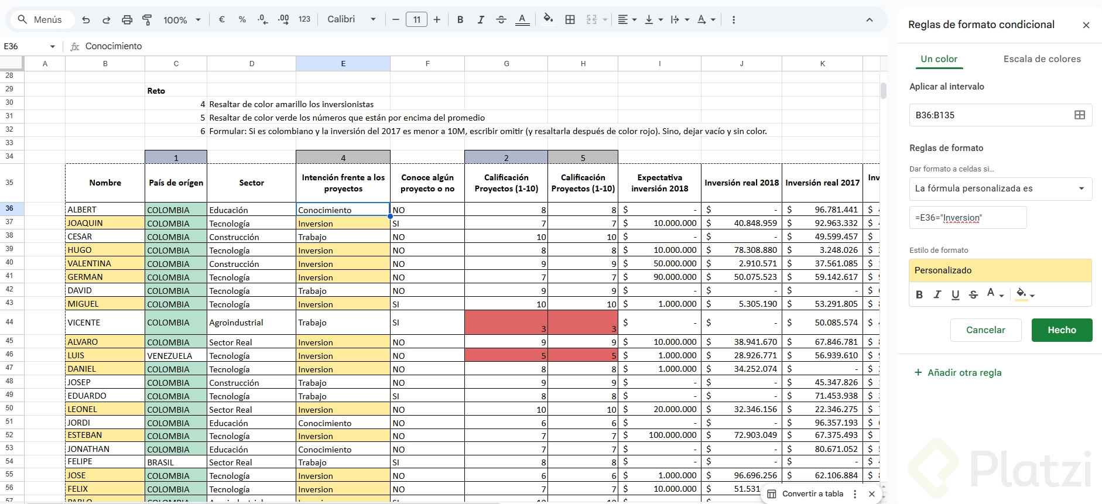The width and height of the screenshot is (1102, 504).
Task: Click the yellow Personalizado style preview
Action: [1000, 270]
